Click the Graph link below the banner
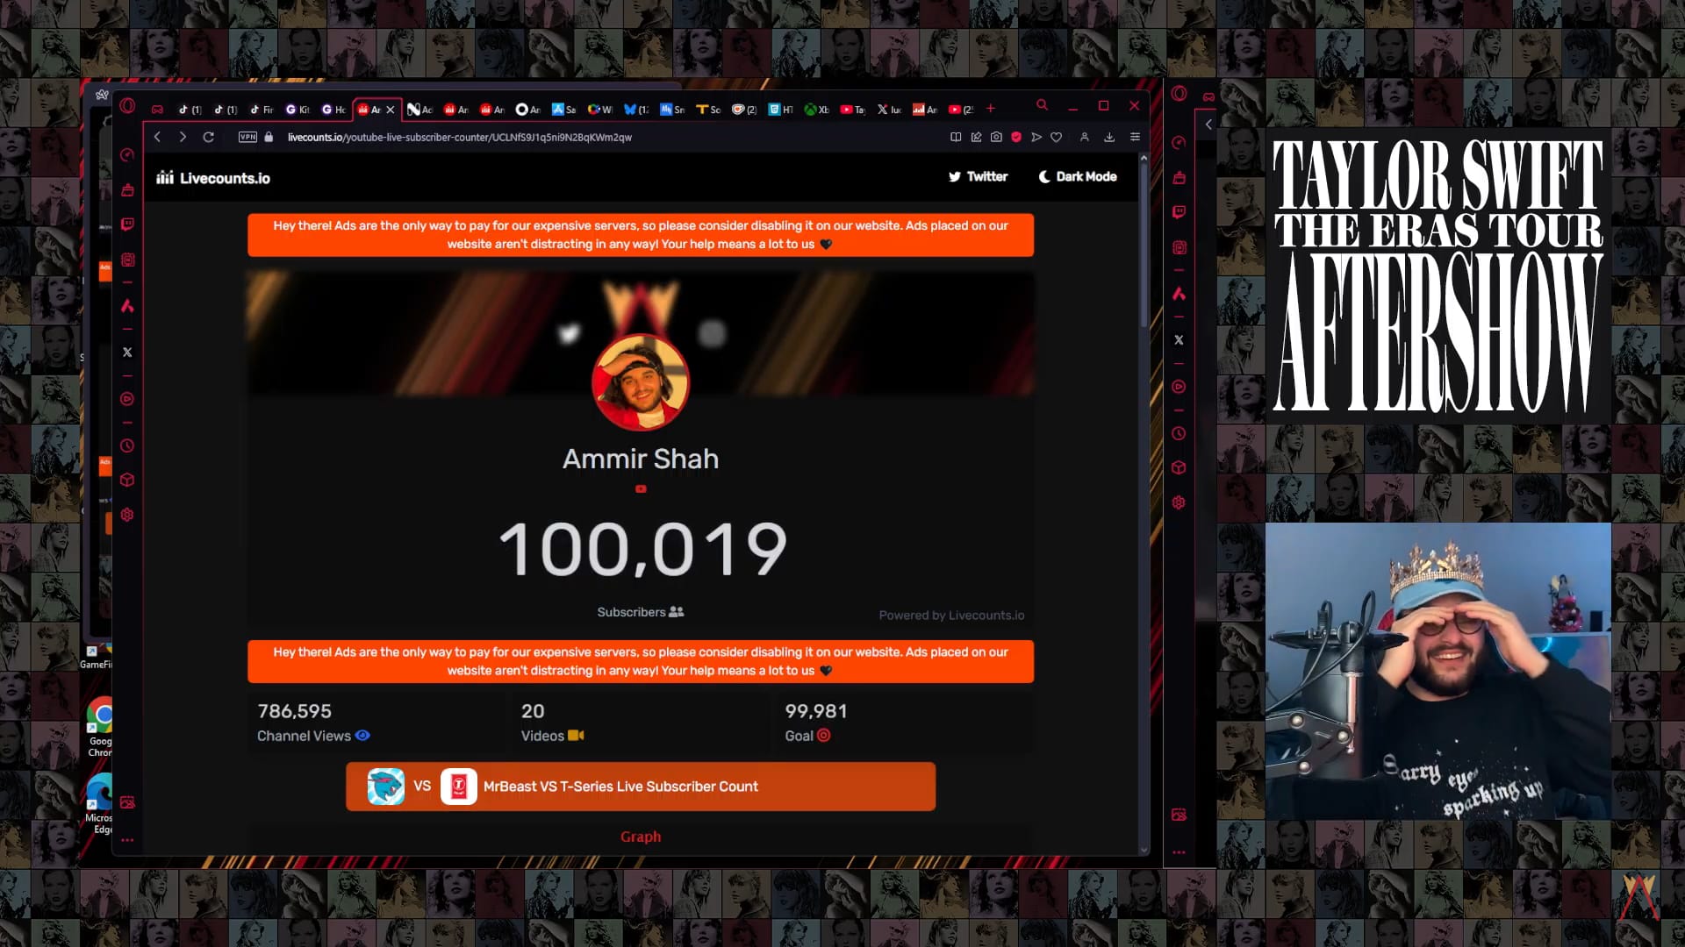 [x=641, y=837]
